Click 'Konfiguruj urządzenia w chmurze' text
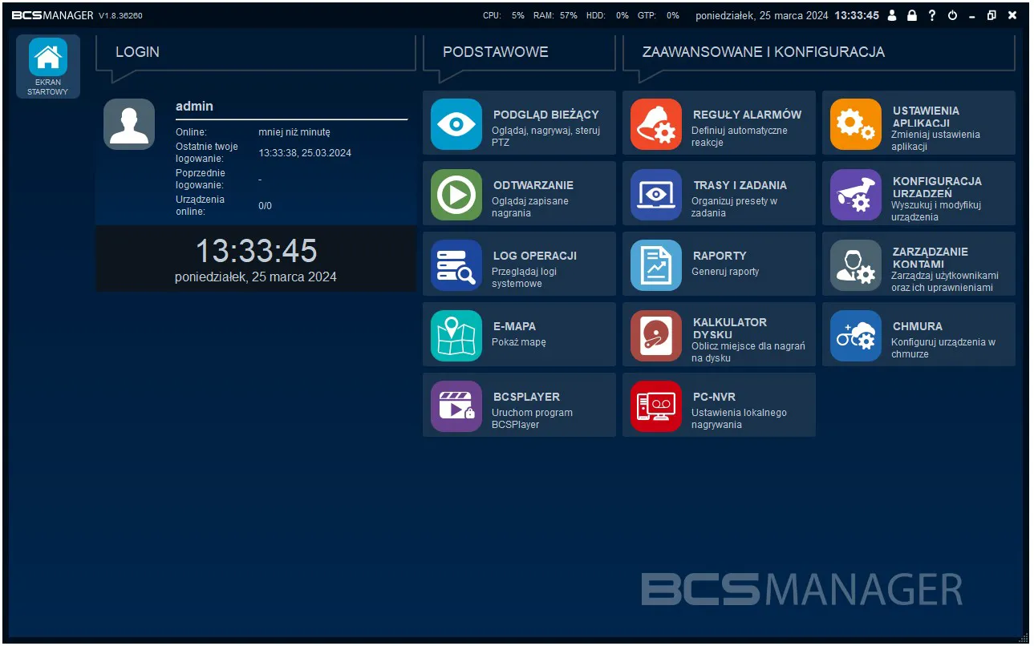Image resolution: width=1034 pixels, height=646 pixels. click(943, 348)
